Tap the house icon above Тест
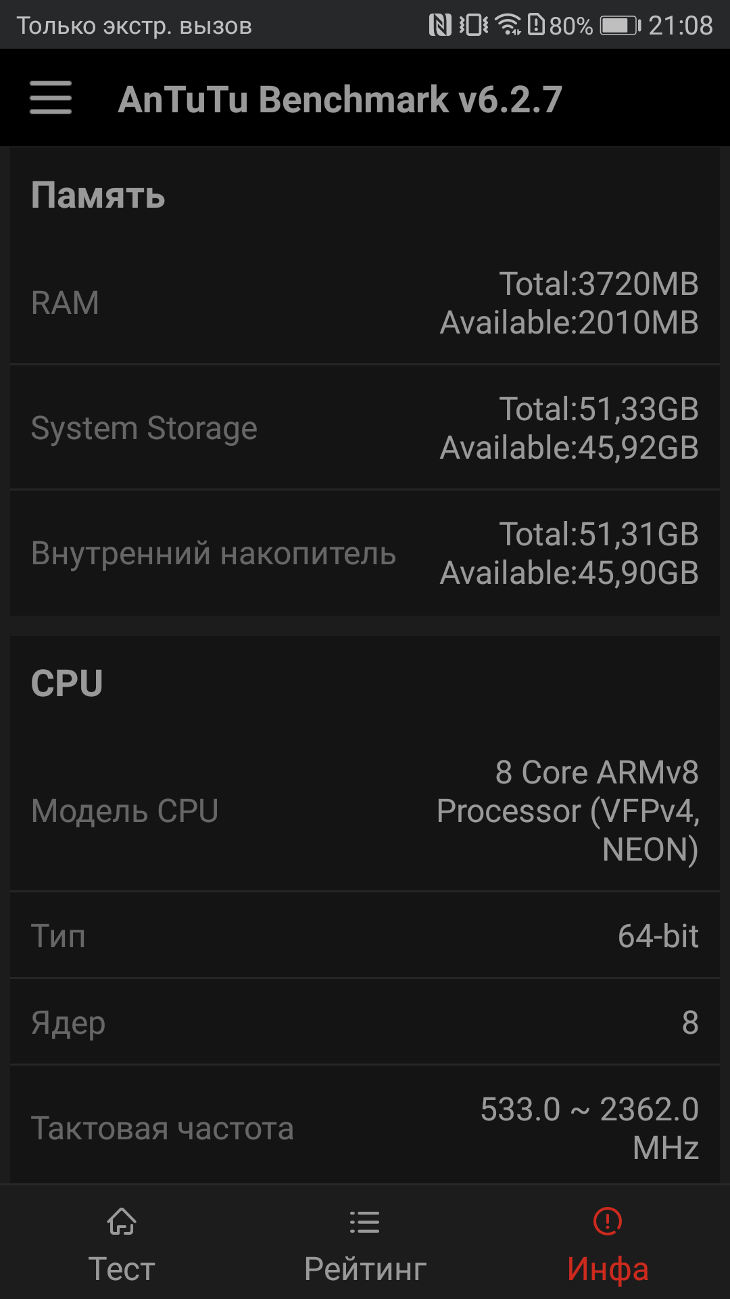 (x=122, y=1222)
